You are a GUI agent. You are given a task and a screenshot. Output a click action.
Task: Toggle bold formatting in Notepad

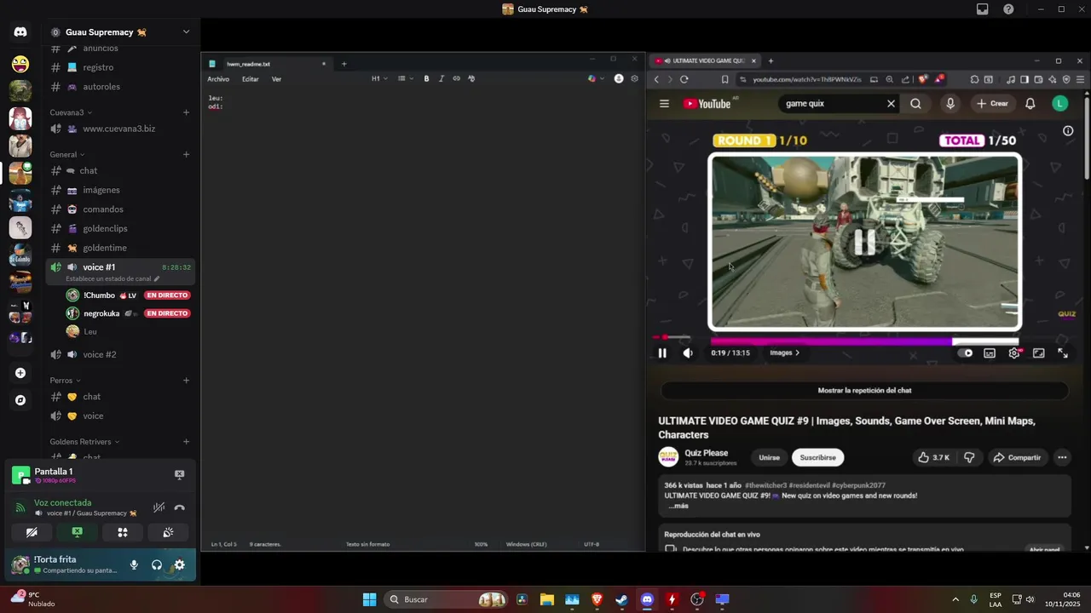pos(426,78)
